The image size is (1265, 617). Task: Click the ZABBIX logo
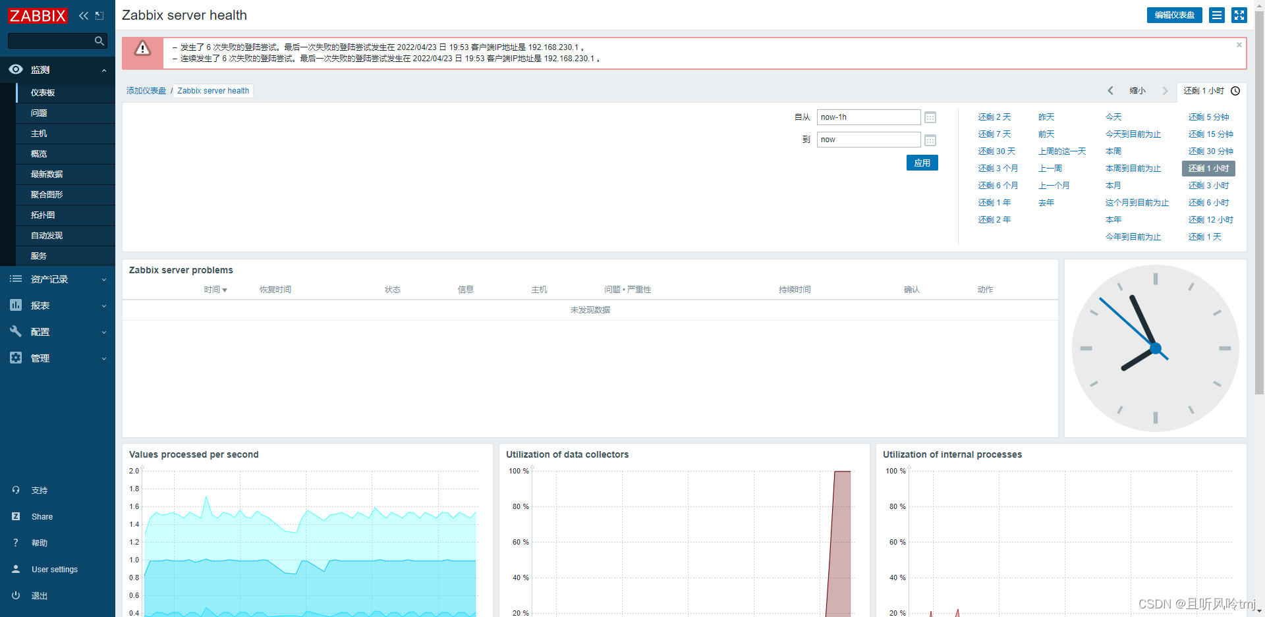(38, 15)
